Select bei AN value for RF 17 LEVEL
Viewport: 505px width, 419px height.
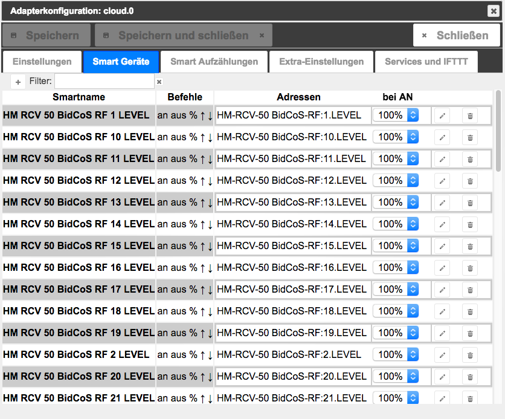point(396,289)
